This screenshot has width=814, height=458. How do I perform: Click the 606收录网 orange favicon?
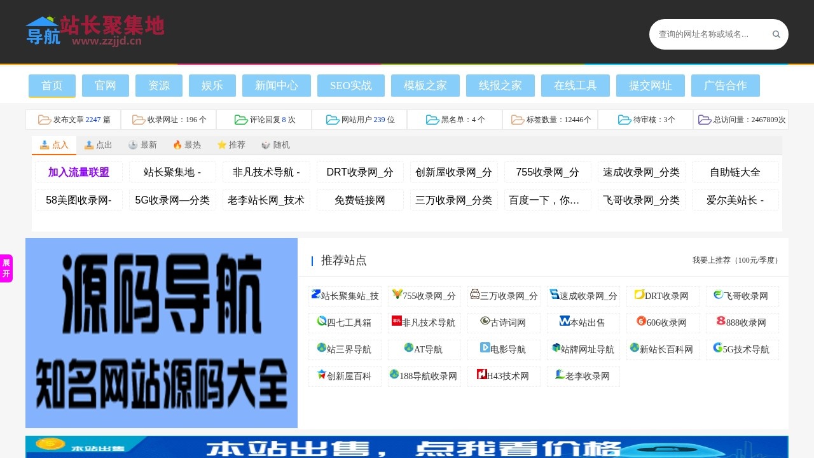coord(642,321)
